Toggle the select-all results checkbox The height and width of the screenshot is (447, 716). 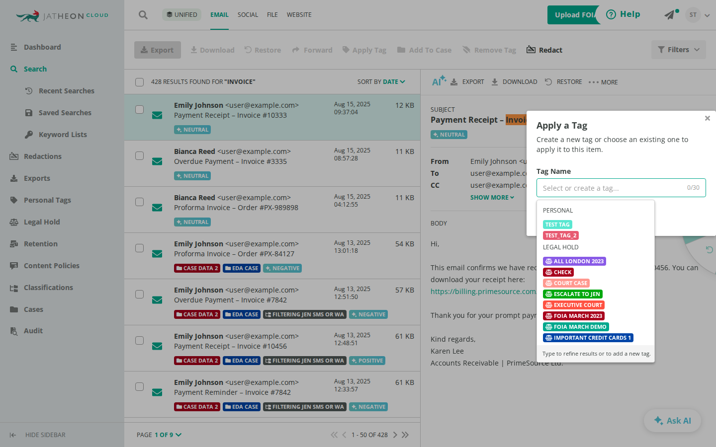point(140,82)
